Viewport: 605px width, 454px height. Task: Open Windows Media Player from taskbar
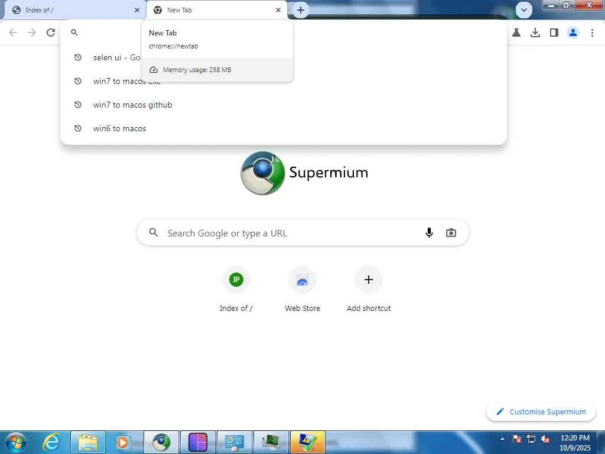(123, 442)
